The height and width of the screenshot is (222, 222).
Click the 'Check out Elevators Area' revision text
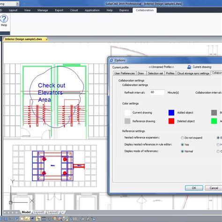pyautogui.click(x=52, y=93)
